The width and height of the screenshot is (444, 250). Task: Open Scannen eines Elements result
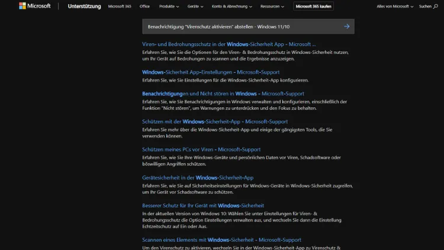(221, 240)
